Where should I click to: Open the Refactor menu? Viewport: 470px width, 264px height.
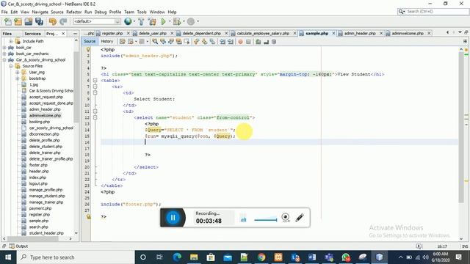[x=73, y=12]
